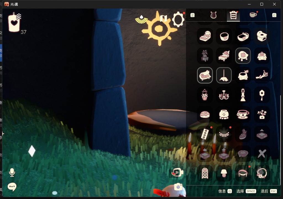This screenshot has height=199, width=283.
Task: Select the teacup with saucer prop
Action: click(x=243, y=114)
